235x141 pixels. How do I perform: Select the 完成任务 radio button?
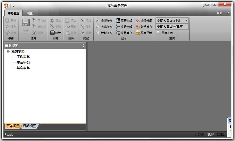point(97,26)
